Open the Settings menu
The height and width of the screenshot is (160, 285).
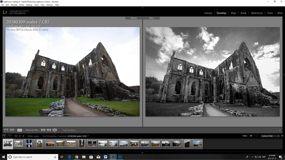point(29,5)
